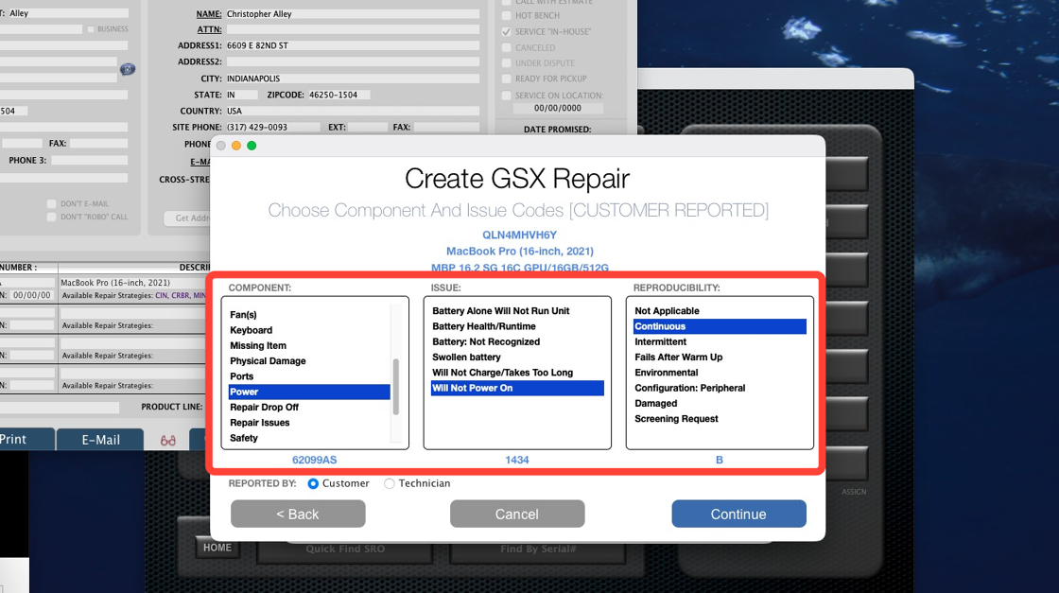
Task: Select Missing Item component
Action: 309,345
